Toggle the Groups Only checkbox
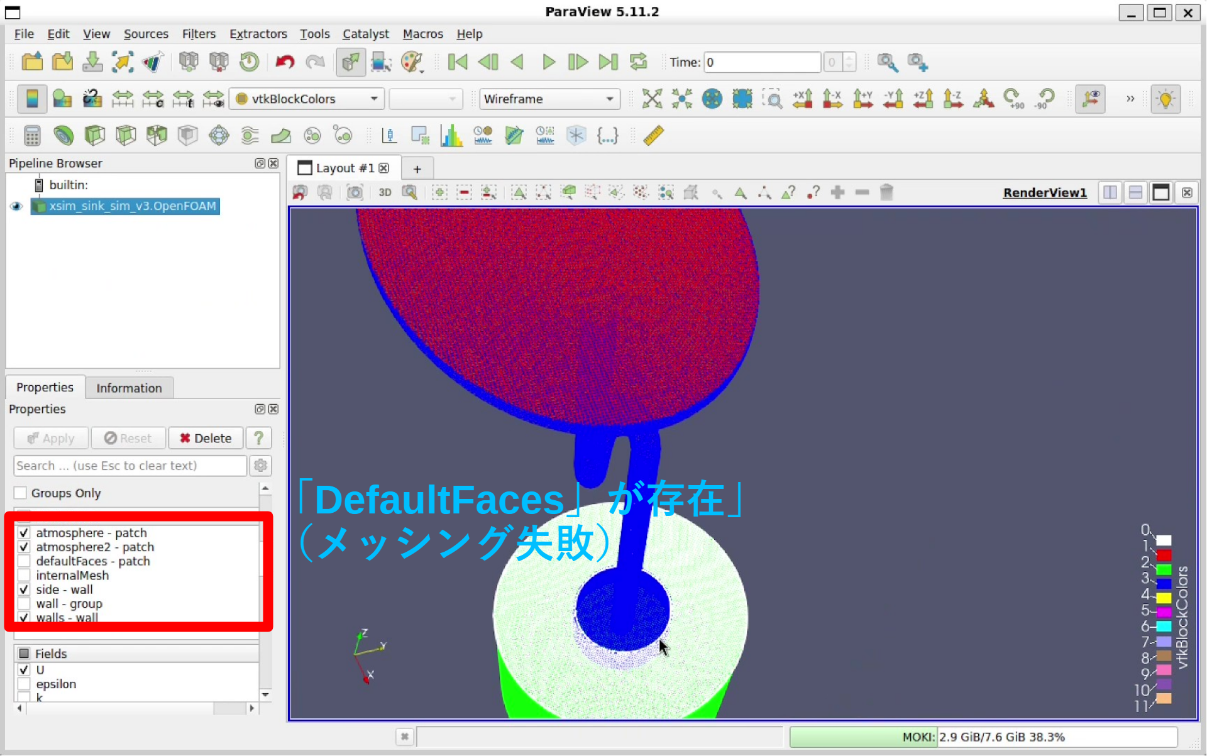This screenshot has width=1207, height=756. [x=21, y=493]
